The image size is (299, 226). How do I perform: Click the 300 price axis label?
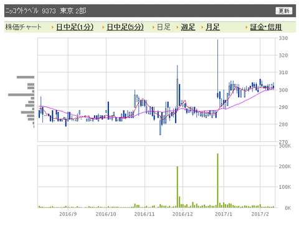283,90
